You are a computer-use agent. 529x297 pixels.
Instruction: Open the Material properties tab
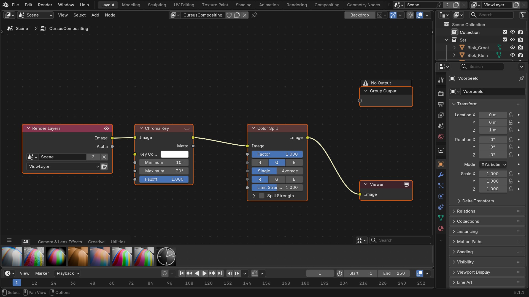pos(441,229)
